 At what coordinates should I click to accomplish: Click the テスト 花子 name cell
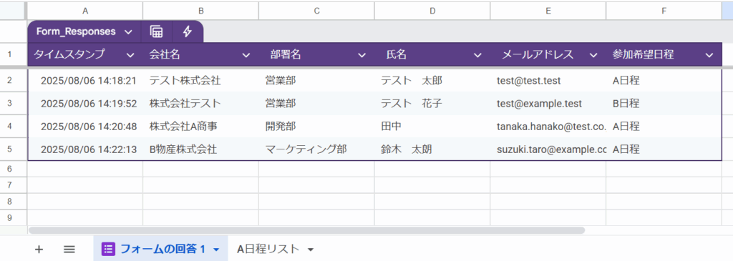pos(432,104)
